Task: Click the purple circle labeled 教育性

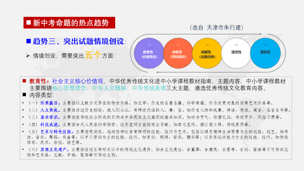Action: point(149,53)
